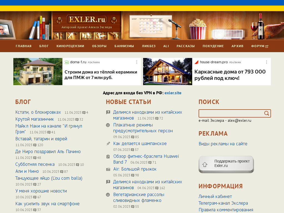Image resolution: width=284 pixels, height=213 pixels.
Task: Click the НОВЫЕ СТАТЬИ heading
Action: (128, 102)
